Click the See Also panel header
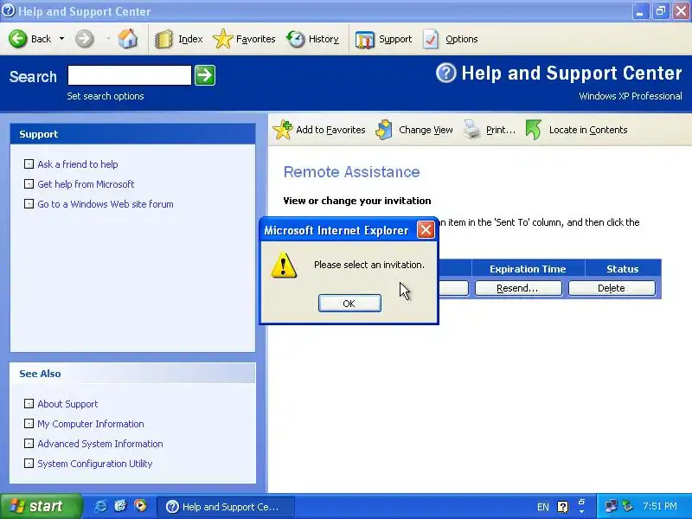This screenshot has width=692, height=519. (133, 374)
